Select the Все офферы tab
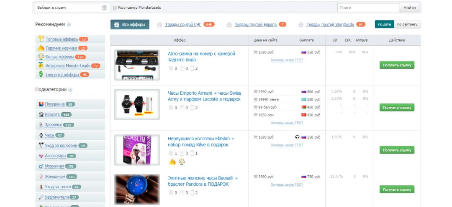 130,25
